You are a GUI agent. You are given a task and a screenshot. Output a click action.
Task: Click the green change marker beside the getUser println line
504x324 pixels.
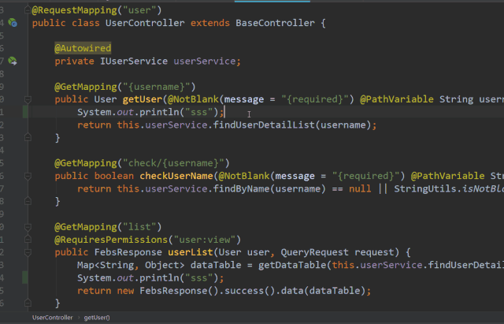[25, 112]
